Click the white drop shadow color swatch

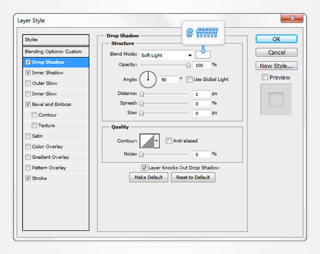point(203,54)
